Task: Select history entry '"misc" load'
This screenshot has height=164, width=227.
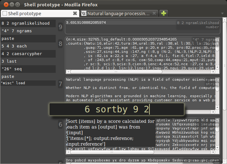Action: (28, 83)
